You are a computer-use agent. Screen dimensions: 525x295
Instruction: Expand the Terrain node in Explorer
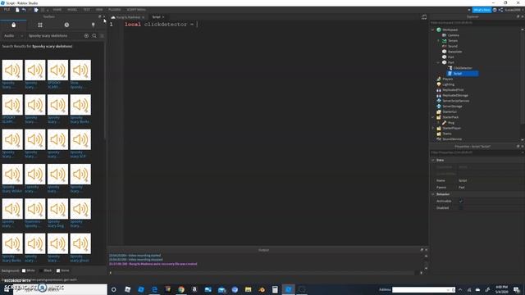438,40
